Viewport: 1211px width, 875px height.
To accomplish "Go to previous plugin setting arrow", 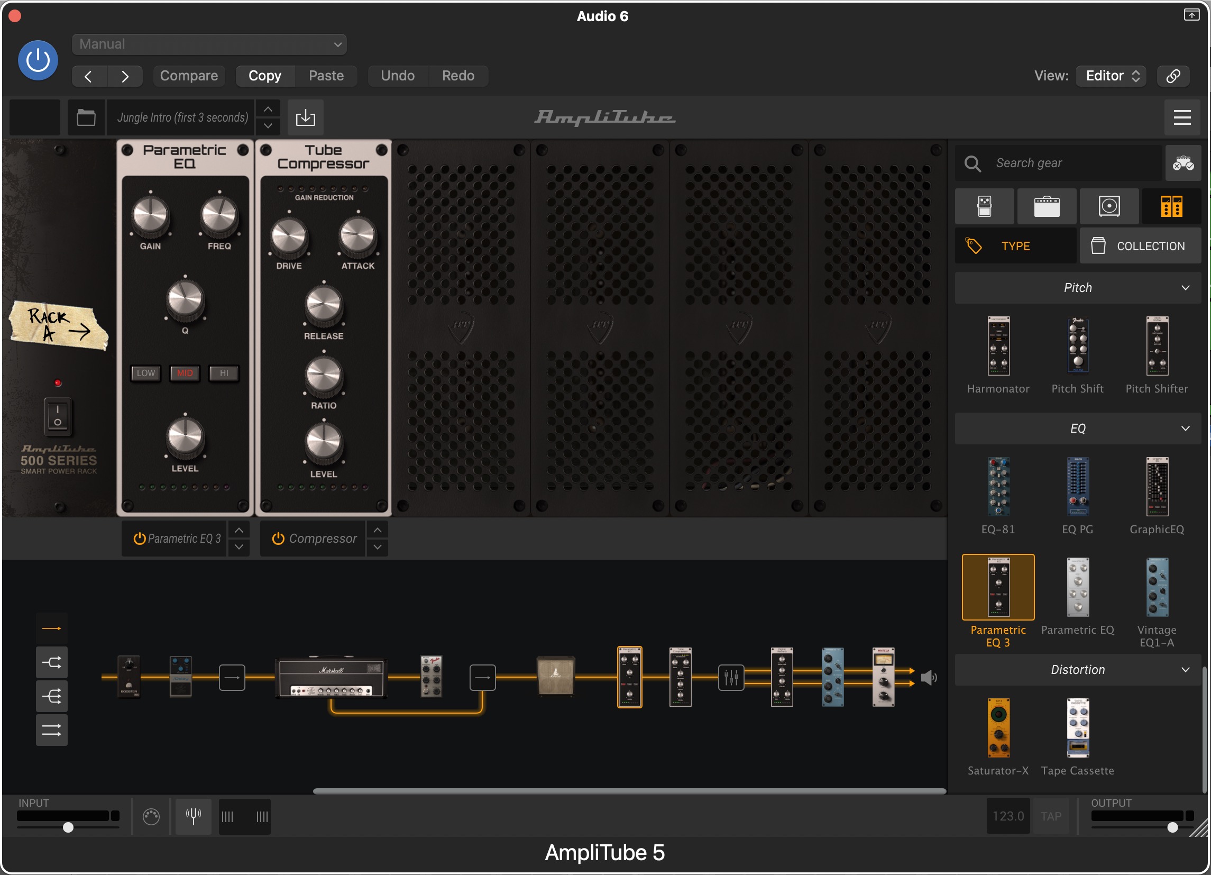I will [89, 76].
